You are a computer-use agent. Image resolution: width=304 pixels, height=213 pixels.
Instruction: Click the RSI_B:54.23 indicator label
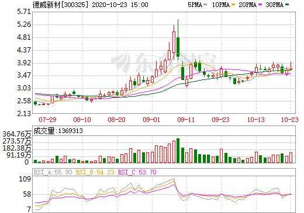(x=95, y=172)
